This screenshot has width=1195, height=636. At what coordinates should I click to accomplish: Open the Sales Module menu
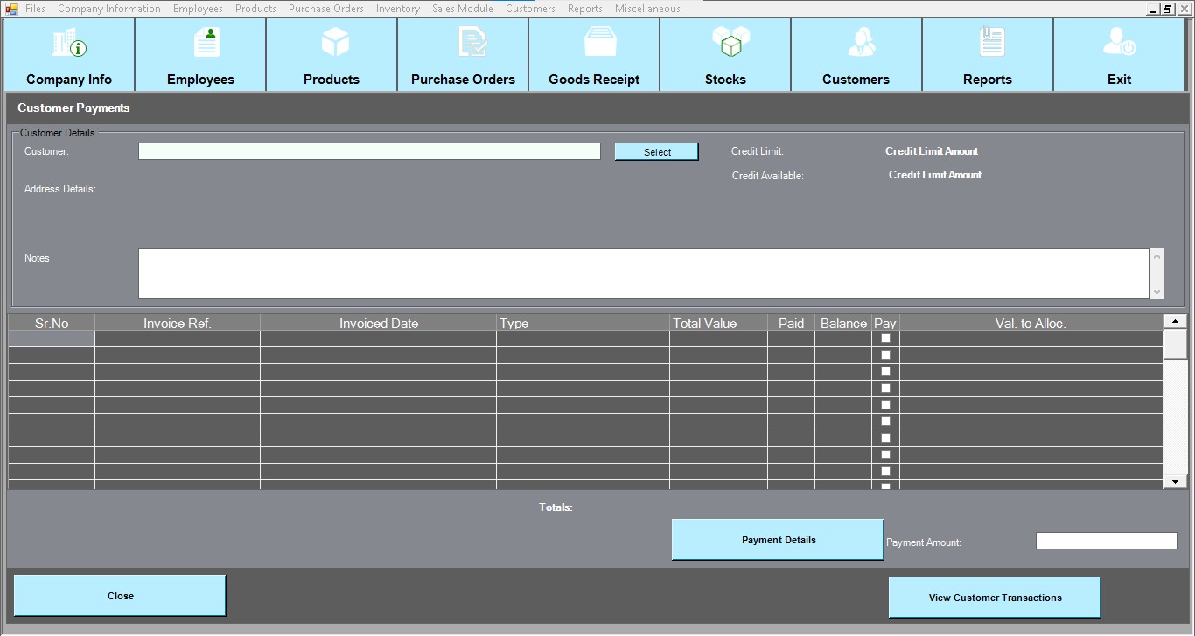462,9
